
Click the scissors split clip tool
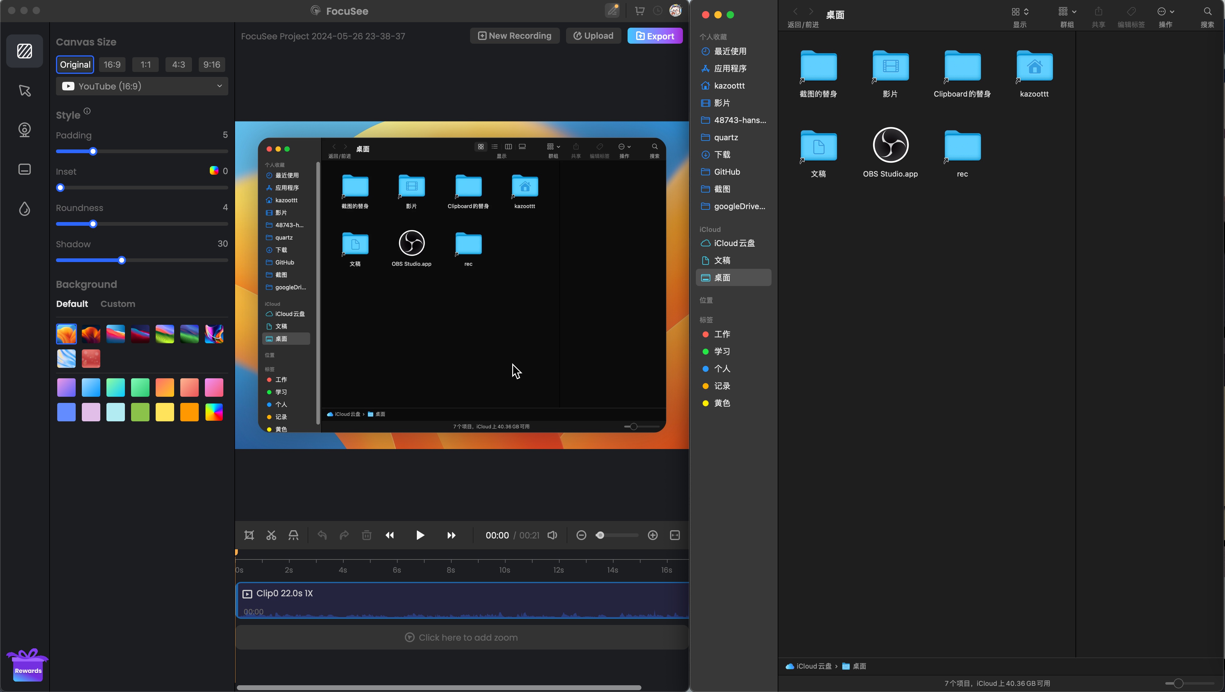[271, 535]
